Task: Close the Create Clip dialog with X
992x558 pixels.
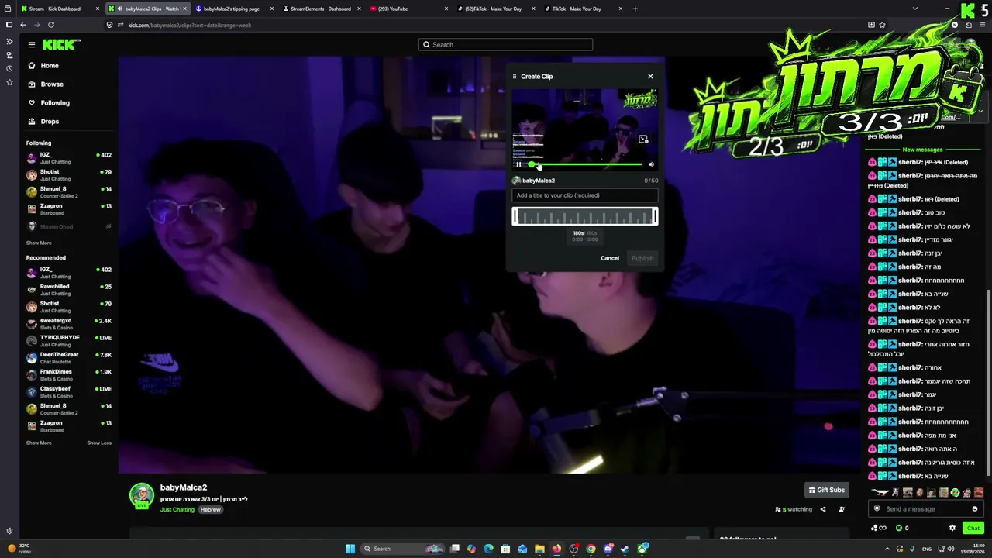Action: point(650,76)
